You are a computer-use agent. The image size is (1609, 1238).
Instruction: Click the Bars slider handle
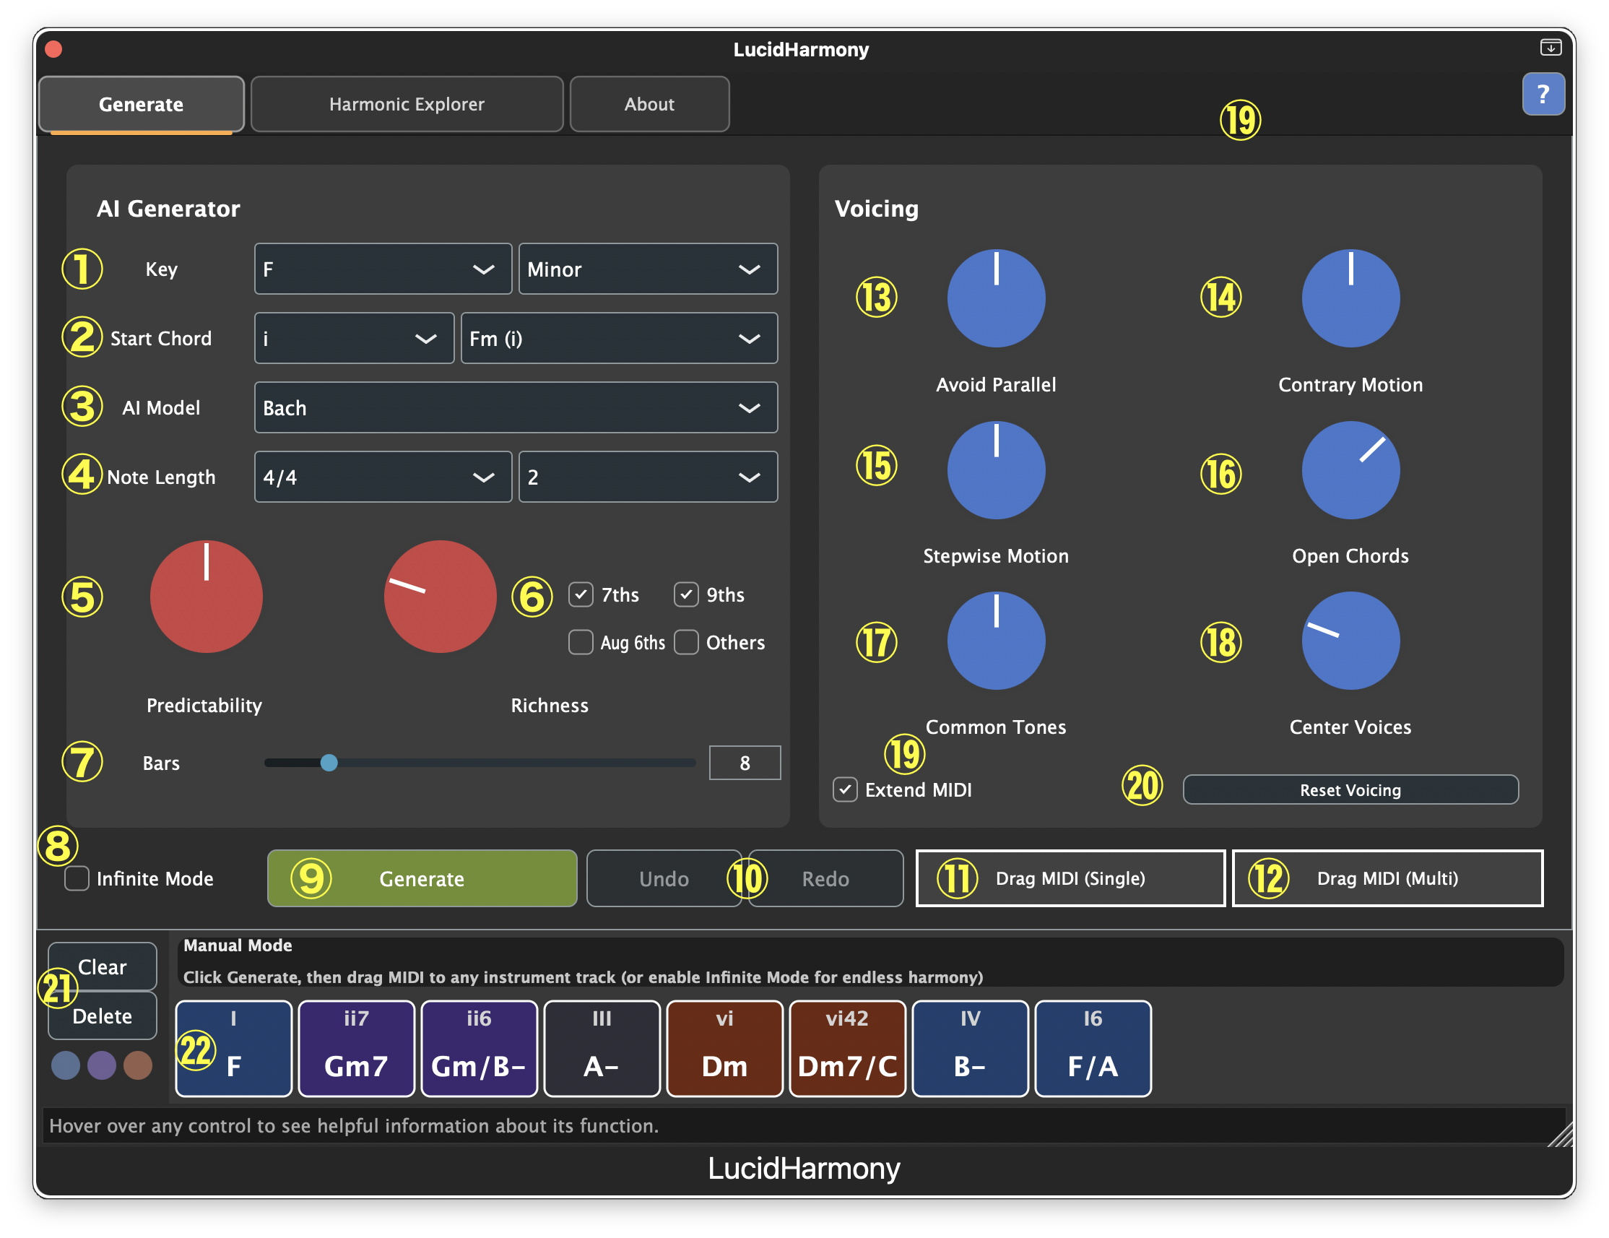(x=329, y=762)
